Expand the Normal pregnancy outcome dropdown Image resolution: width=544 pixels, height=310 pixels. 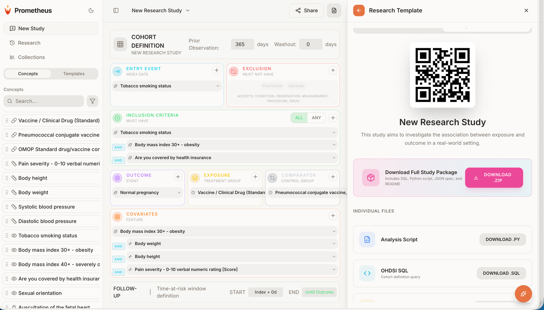[x=179, y=193]
